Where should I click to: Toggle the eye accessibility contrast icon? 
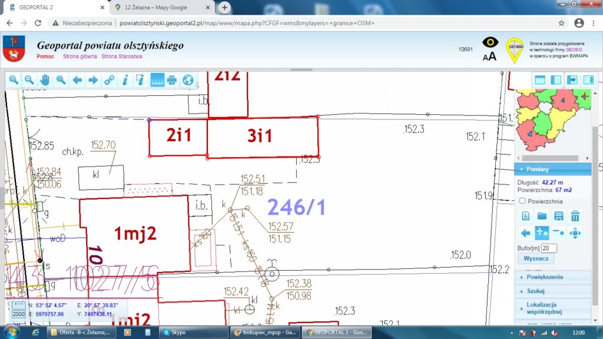(x=490, y=42)
